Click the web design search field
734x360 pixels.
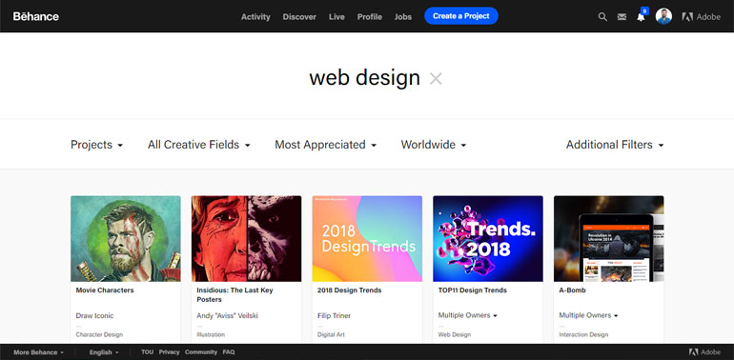(x=364, y=78)
